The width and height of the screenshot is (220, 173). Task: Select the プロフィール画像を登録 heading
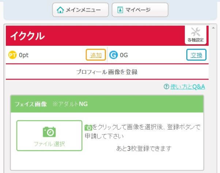107,72
